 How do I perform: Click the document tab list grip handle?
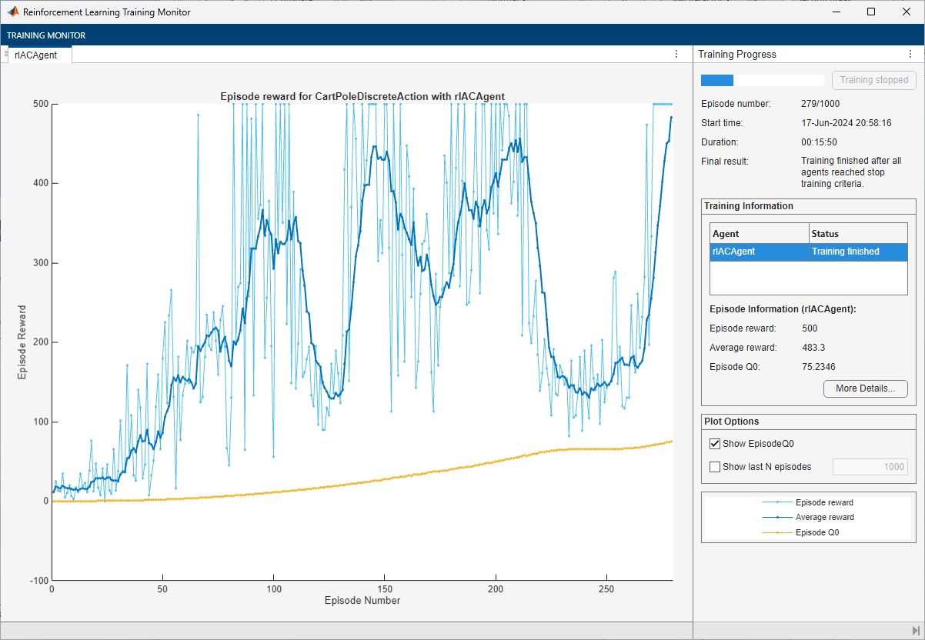(x=6, y=54)
